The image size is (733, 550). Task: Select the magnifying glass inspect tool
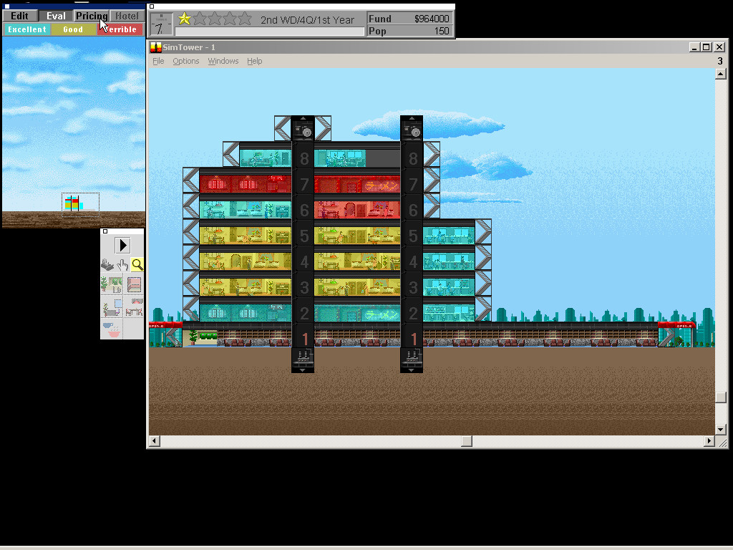pos(137,265)
